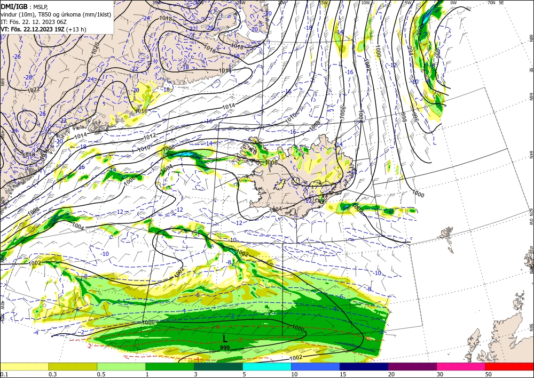Screen dimensions: 534x378
Task: Click the '15' legend tick value
Action: (x=343, y=374)
